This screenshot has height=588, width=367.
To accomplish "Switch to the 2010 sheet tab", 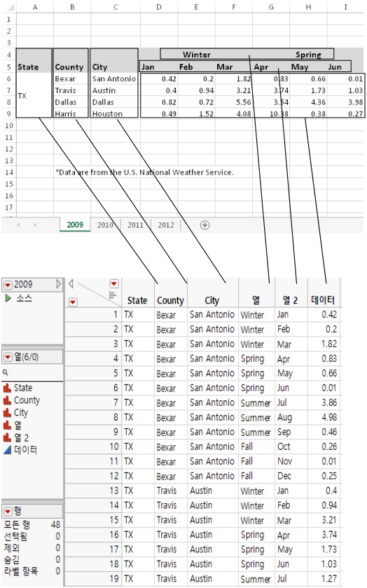I will [105, 225].
